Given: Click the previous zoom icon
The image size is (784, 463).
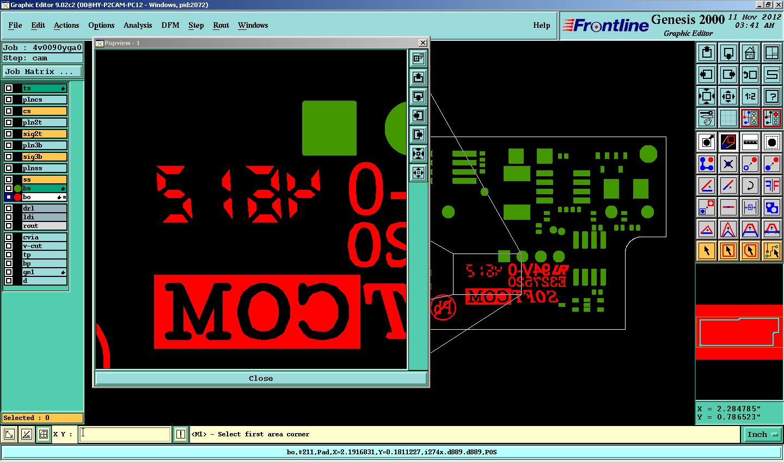Looking at the screenshot, I should [x=750, y=75].
